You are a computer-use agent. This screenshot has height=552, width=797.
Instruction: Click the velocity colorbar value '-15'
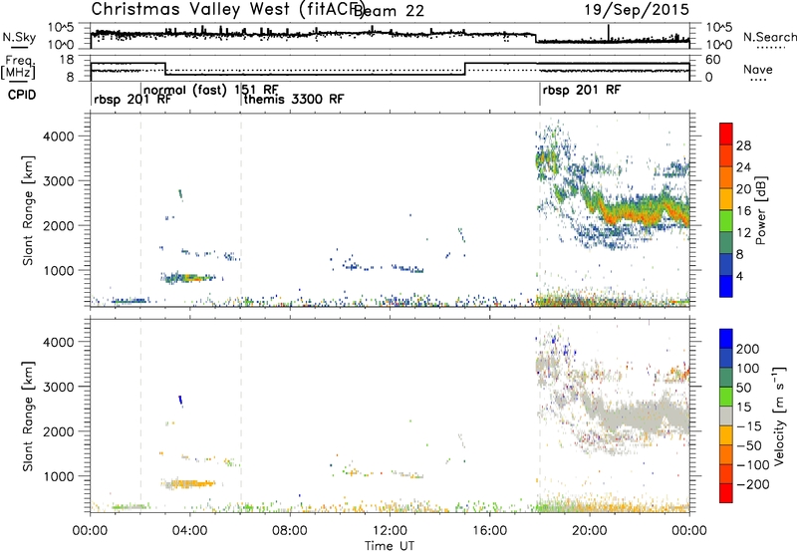749,425
